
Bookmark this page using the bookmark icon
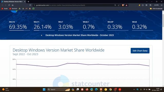click(x=30, y=5)
